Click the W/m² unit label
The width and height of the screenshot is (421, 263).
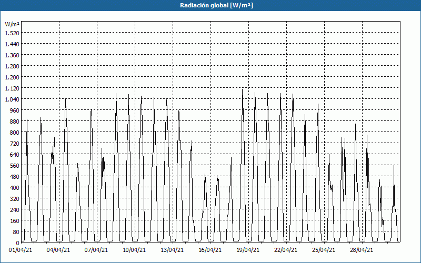(12, 24)
